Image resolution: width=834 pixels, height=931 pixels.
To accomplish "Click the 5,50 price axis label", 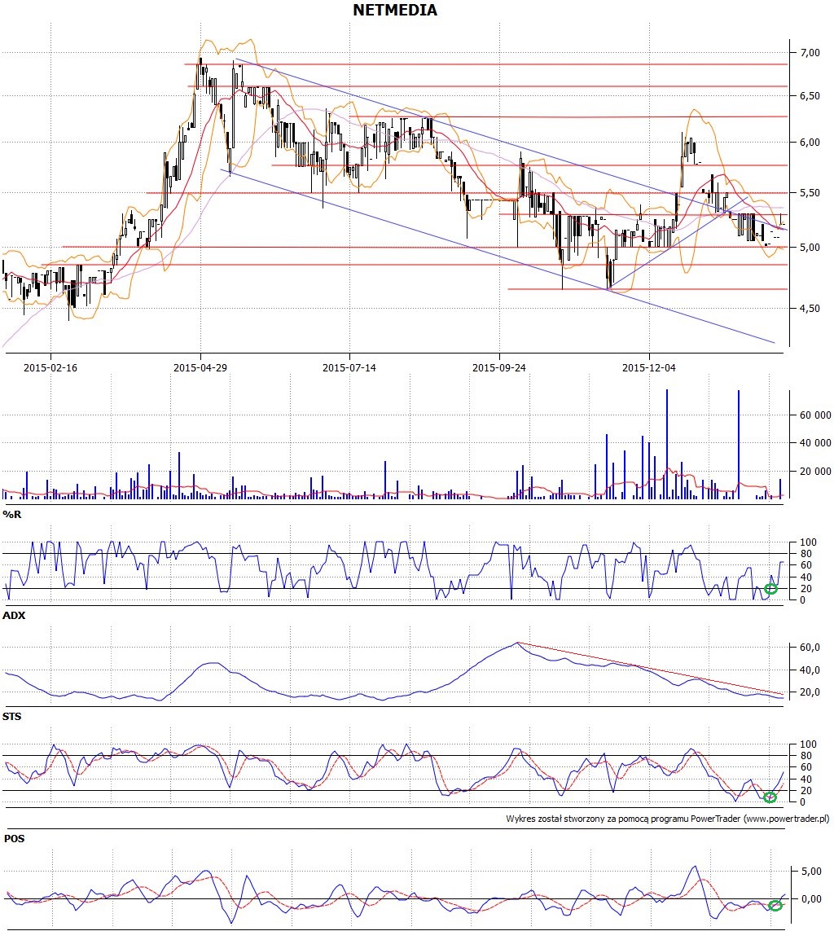I will (x=810, y=193).
